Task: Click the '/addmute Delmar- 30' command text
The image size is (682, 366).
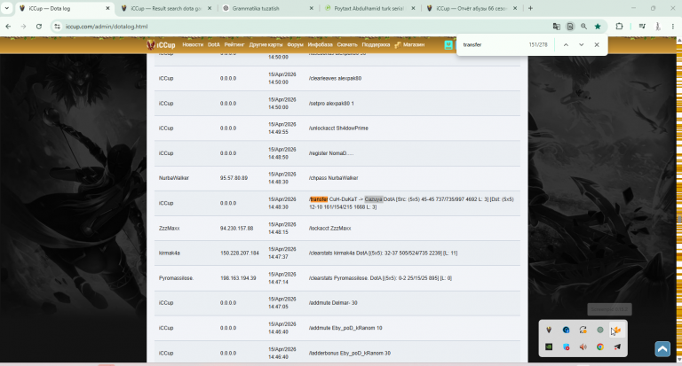Action: [x=333, y=303]
